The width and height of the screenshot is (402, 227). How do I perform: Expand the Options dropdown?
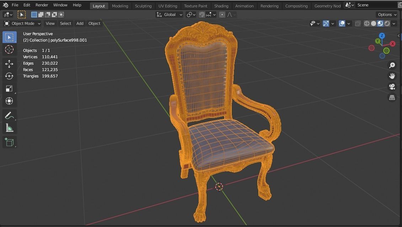[x=387, y=15]
